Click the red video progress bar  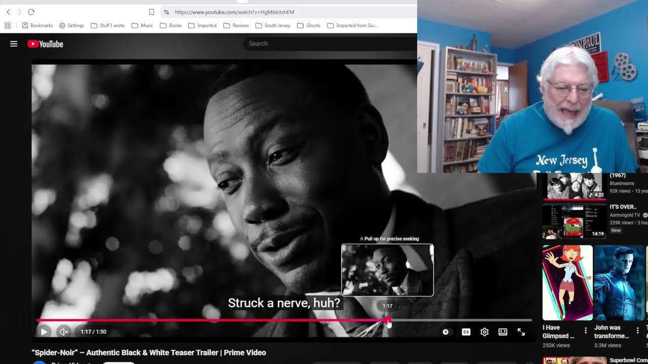(212, 320)
